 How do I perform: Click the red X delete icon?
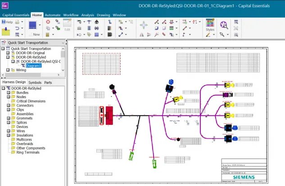click(x=48, y=22)
